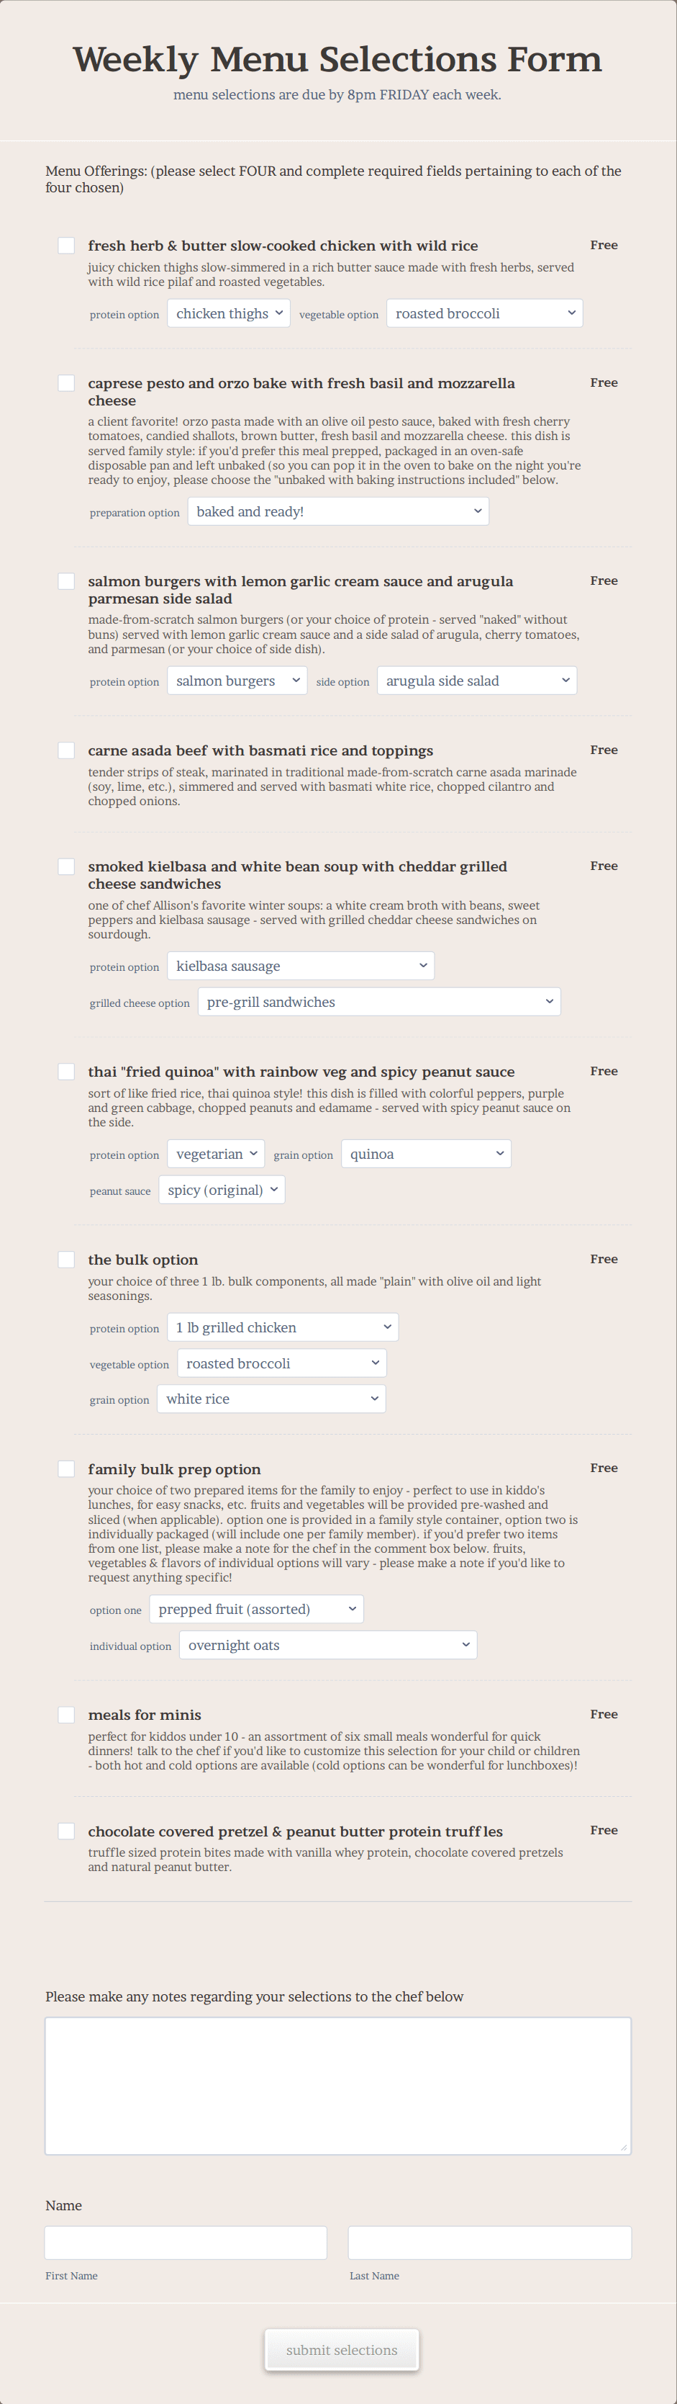Screen dimensions: 677x2404
Task: Open the roasted broccoli vegetable dropdown
Action: tap(484, 313)
